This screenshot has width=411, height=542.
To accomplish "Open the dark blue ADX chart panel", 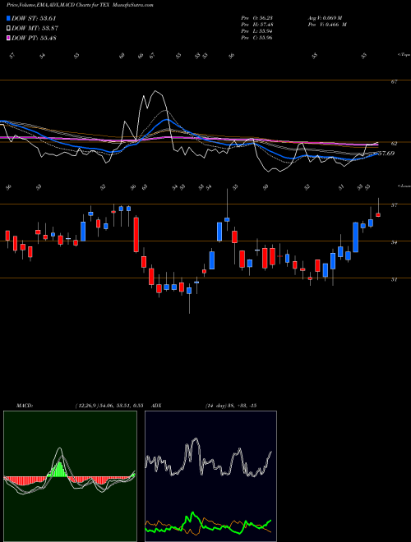I will pyautogui.click(x=210, y=476).
